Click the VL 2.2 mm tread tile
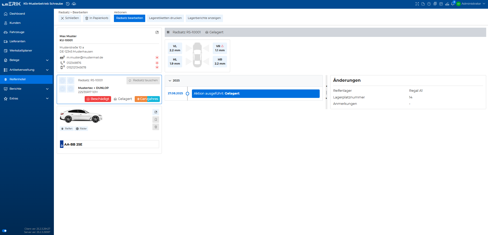Screen dimensions: 488x235 tap(175, 48)
